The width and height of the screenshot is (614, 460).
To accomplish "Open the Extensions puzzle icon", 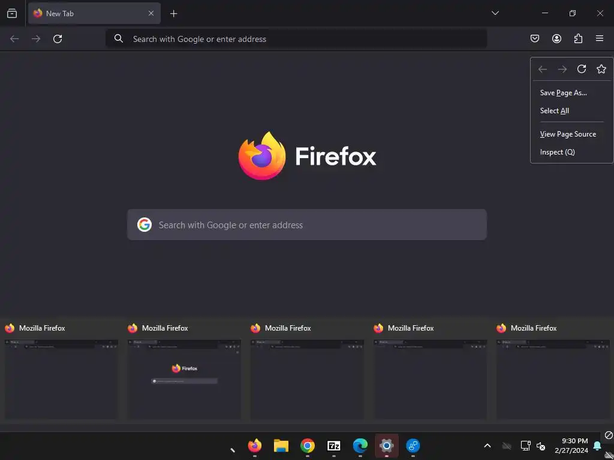I will coord(578,38).
